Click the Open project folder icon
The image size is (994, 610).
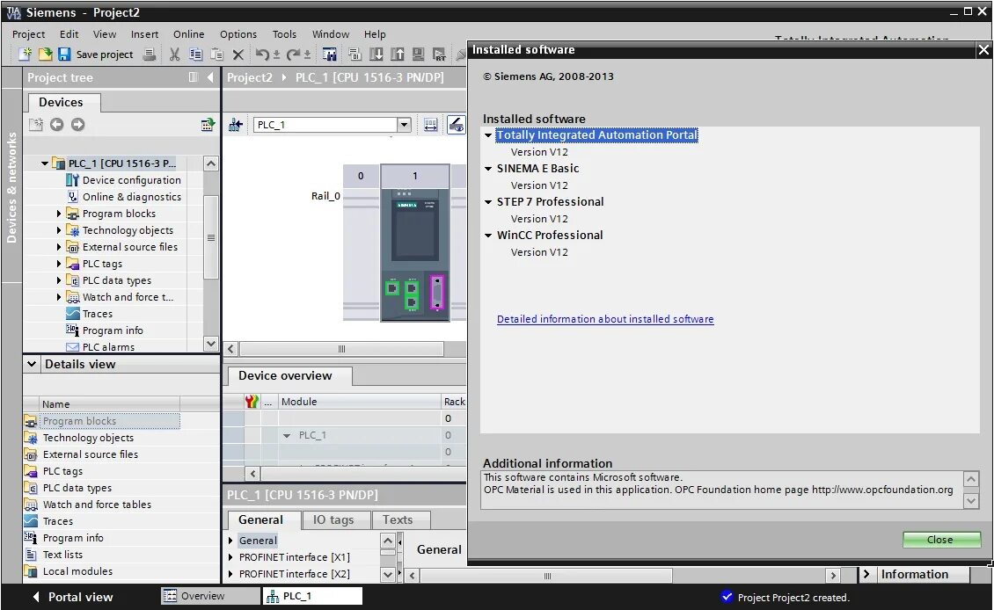pos(44,54)
